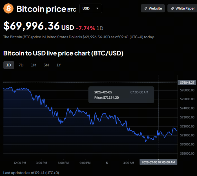The image size is (197, 176).
Task: Click the chain-link icon beside White Paper
Action: point(172,8)
